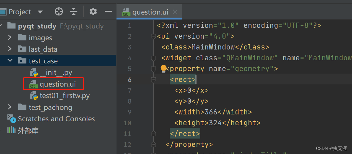The height and width of the screenshot is (154, 352).
Task: Click the width value 366
Action: 211,112
